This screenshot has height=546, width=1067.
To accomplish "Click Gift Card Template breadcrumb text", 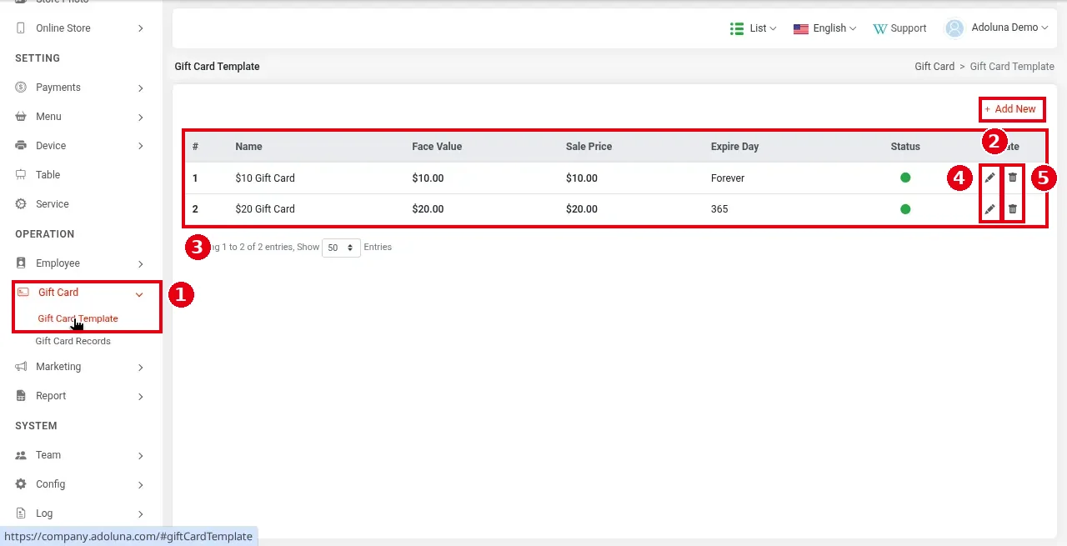I will point(1012,67).
